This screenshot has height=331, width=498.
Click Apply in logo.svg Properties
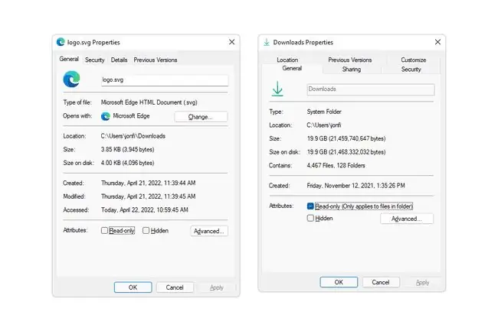(x=217, y=287)
